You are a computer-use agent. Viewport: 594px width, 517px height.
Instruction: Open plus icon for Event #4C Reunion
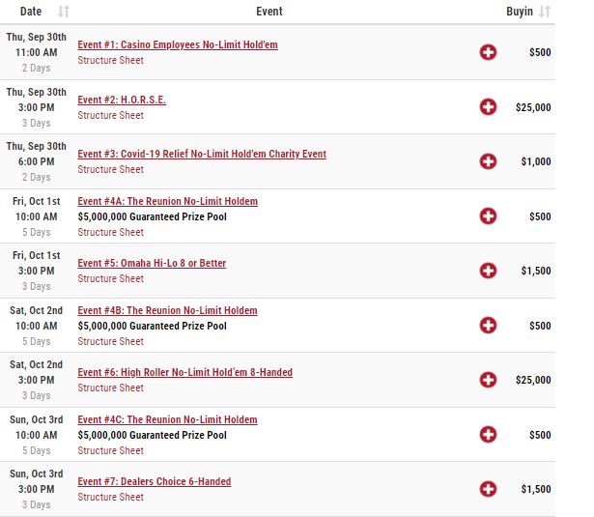point(488,434)
